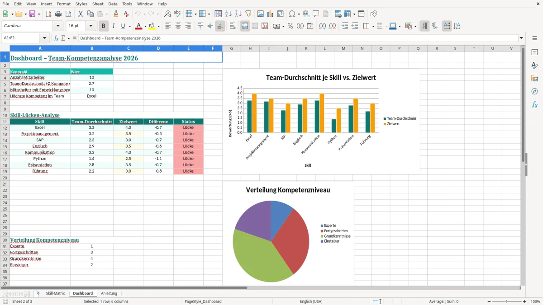543x305 pixels.
Task: Click the Add Decimal Place icon
Action: (x=323, y=26)
